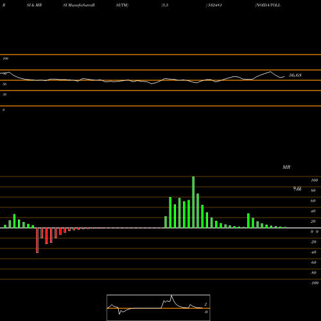This screenshot has width=321, height=321.
Task: Click the RSI value label 56.68
Action: [295, 75]
